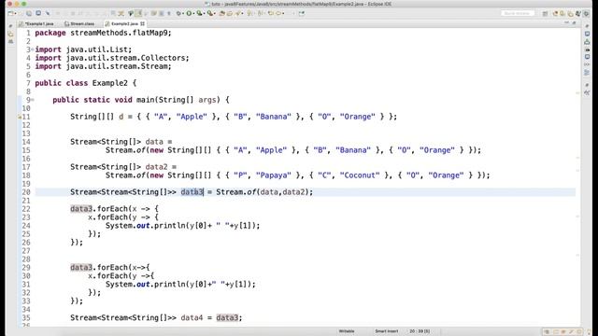
Task: Click the Quick Access search field
Action: pos(517,13)
